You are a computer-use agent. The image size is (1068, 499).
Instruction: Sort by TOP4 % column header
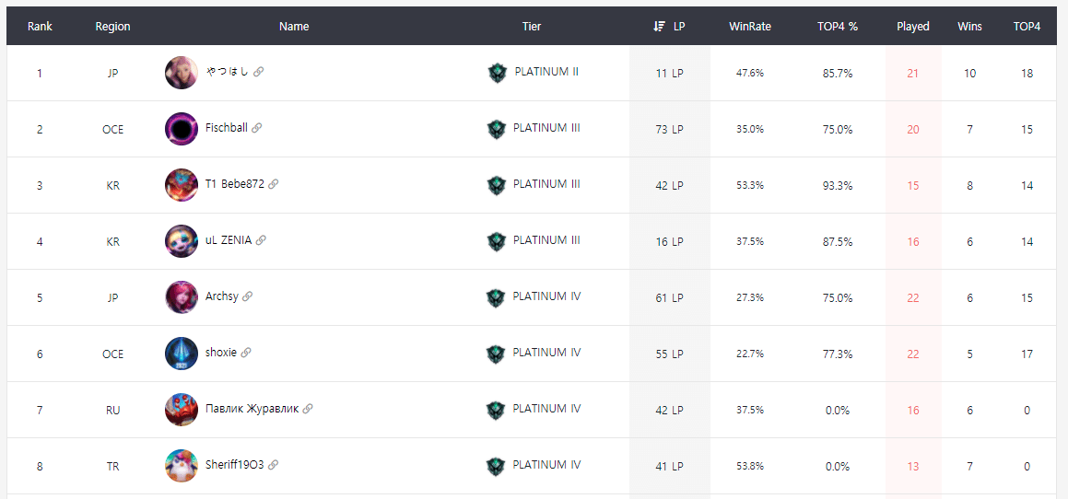837,27
